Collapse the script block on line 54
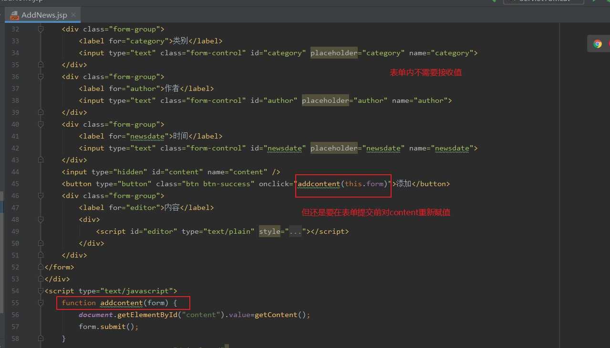The width and height of the screenshot is (610, 348). [41, 291]
